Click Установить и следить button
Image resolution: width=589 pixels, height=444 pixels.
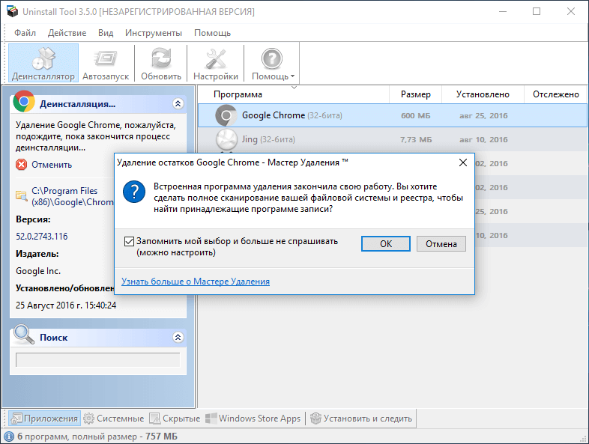pyautogui.click(x=361, y=418)
